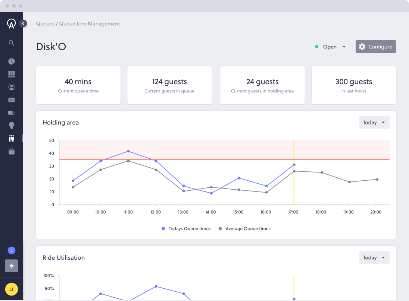409x301 pixels.
Task: Select the pie chart analytics icon
Action: tap(11, 61)
